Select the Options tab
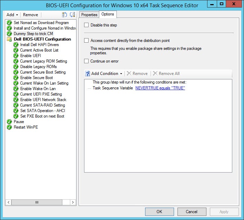Image resolution: width=244 pixels, height=220 pixels. pos(108,14)
